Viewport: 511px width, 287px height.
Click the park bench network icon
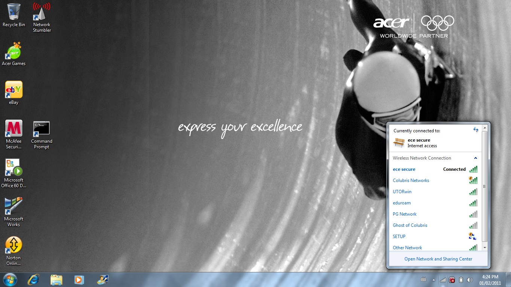click(x=399, y=143)
